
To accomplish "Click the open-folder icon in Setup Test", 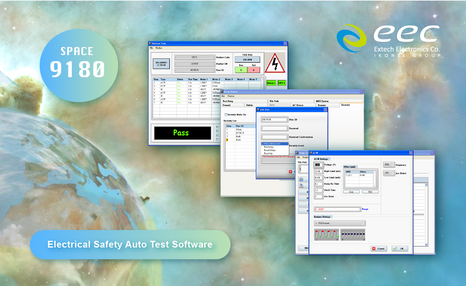I will [x=301, y=179].
